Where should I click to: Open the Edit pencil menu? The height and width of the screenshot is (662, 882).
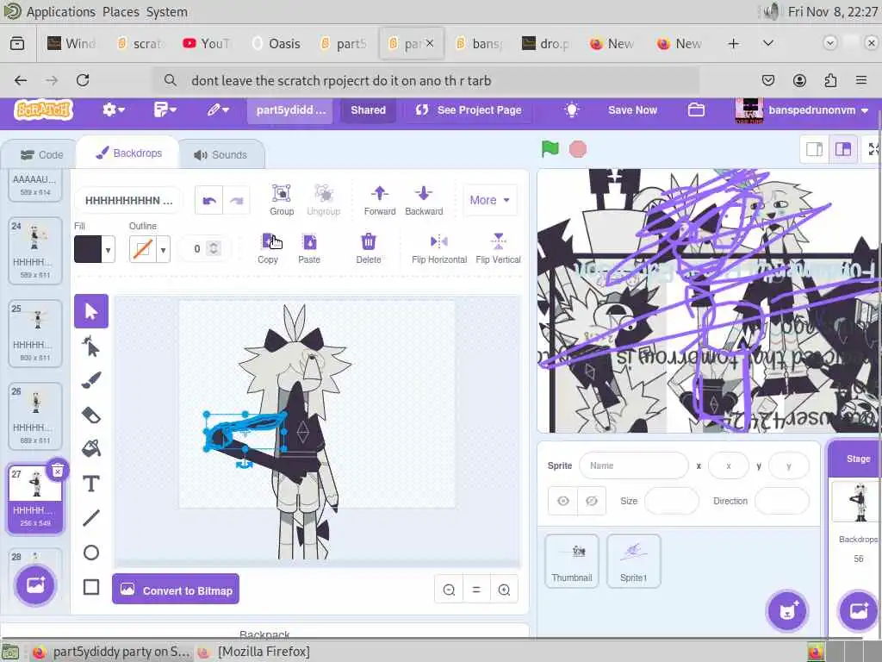[x=218, y=109]
